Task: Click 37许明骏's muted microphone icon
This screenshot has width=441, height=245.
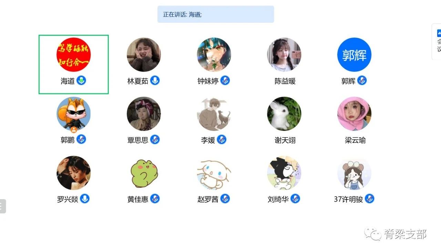Action: [x=369, y=198]
